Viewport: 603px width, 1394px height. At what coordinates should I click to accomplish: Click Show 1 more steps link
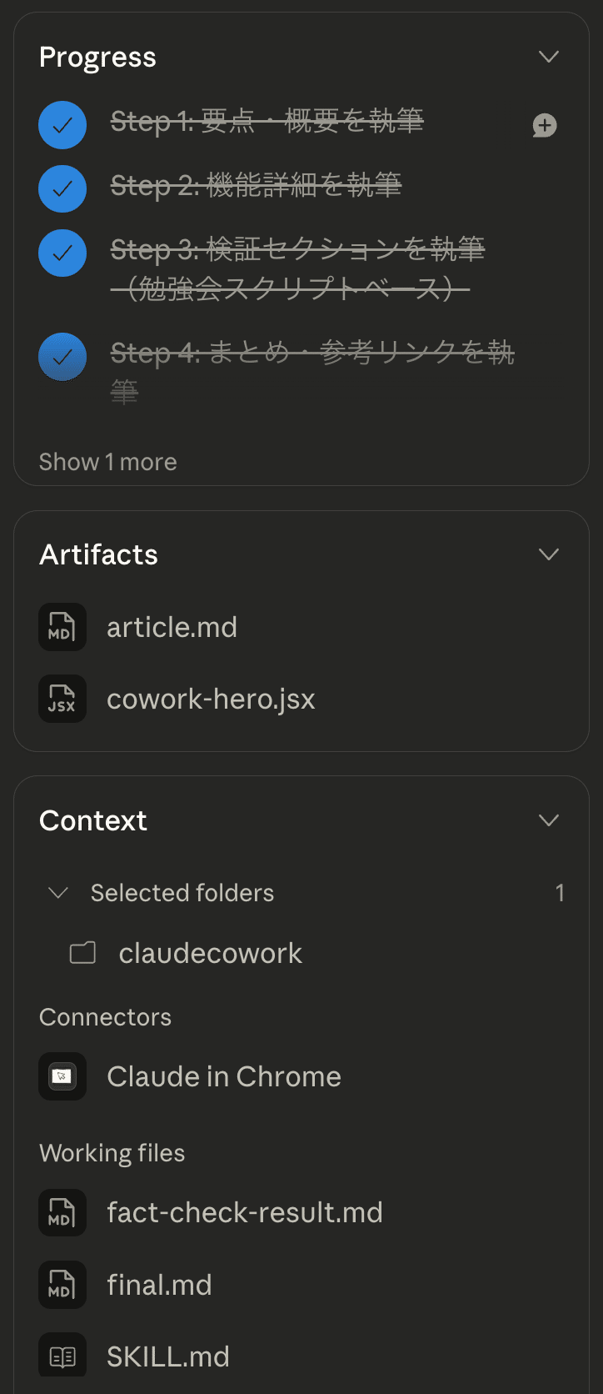tap(107, 462)
